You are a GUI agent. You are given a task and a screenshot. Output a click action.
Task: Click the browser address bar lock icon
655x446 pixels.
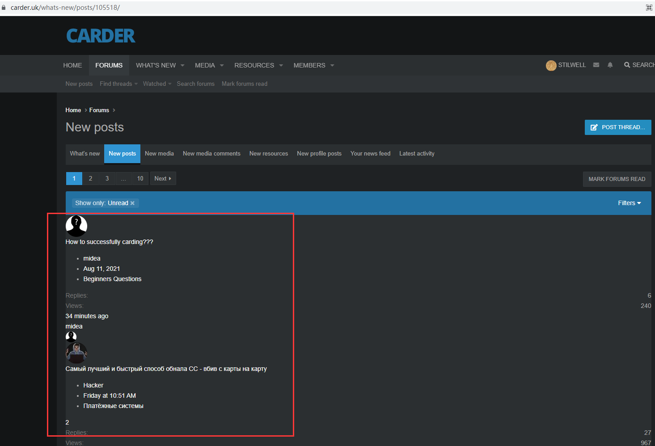[4, 8]
